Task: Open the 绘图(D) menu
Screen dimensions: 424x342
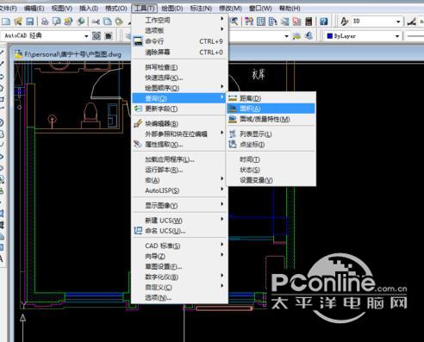Action: point(172,9)
